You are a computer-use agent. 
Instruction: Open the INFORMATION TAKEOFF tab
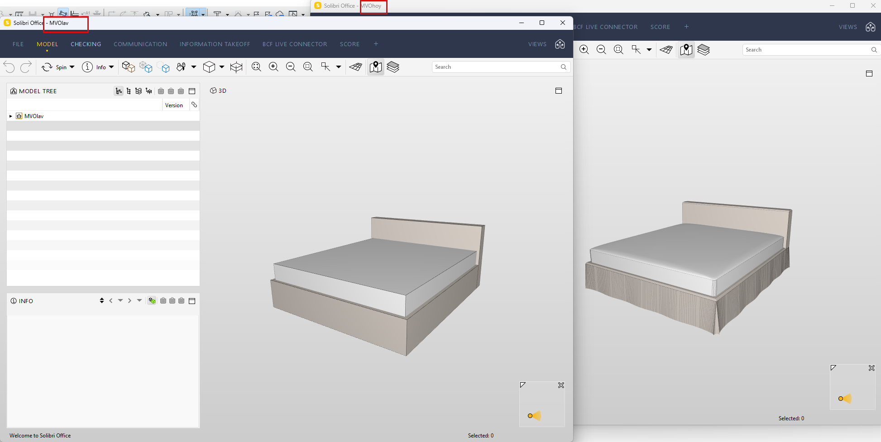(215, 44)
